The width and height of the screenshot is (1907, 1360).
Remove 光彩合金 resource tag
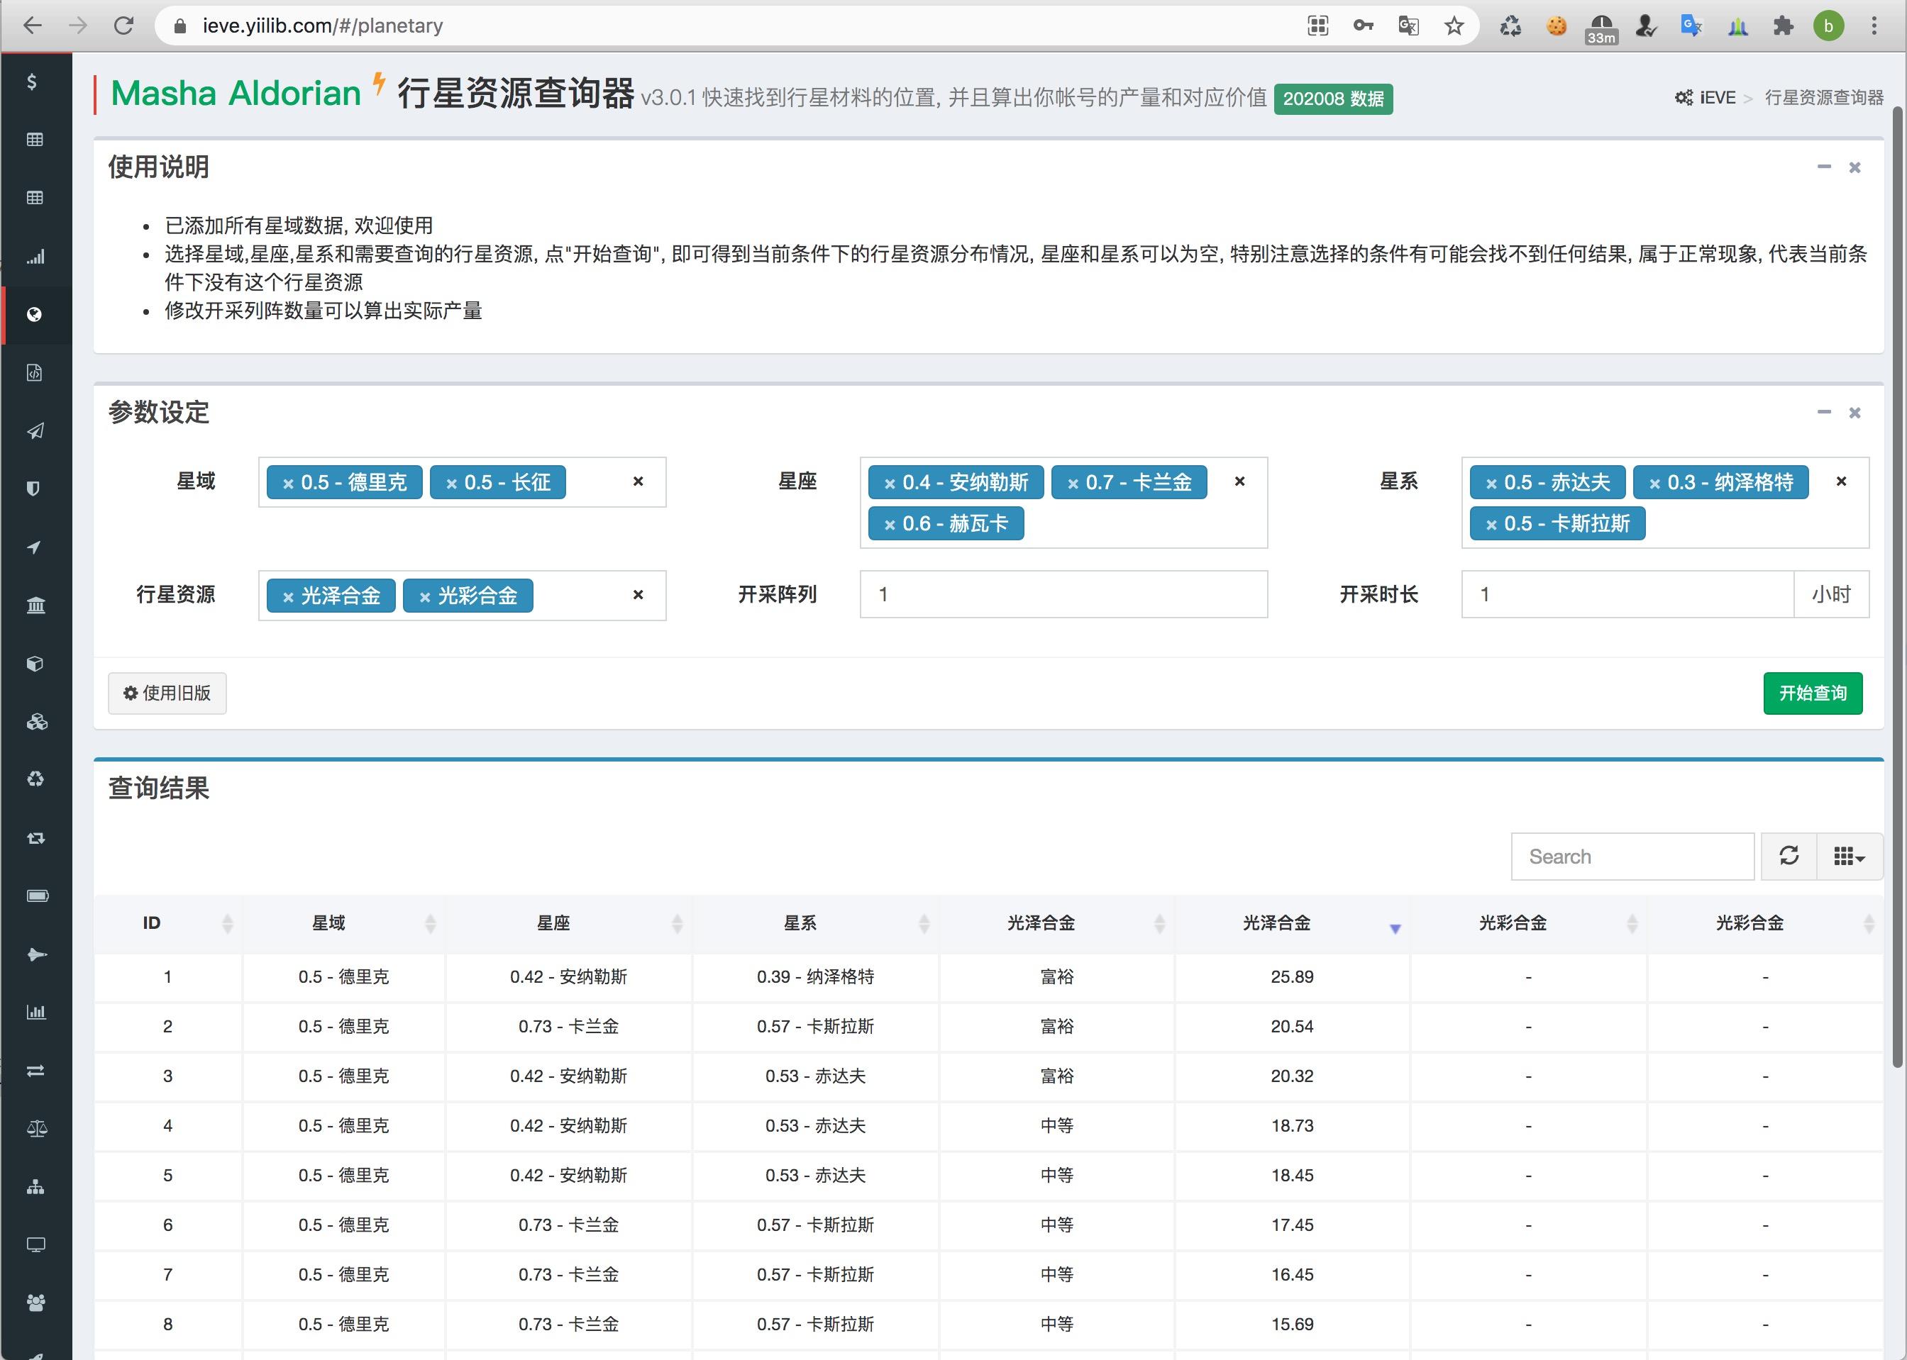[425, 597]
